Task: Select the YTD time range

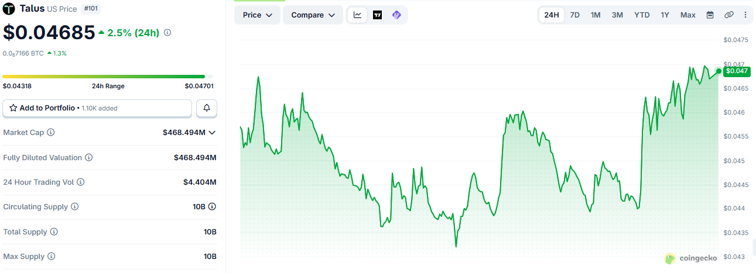Action: (642, 15)
